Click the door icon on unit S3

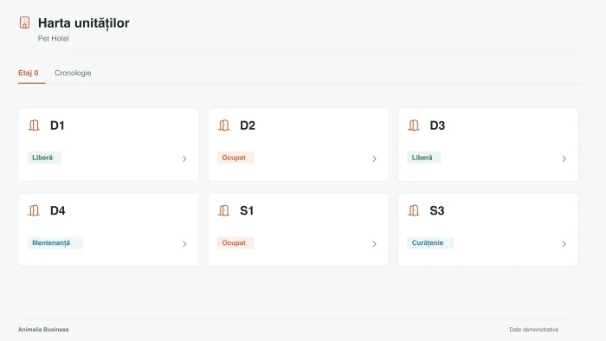414,210
